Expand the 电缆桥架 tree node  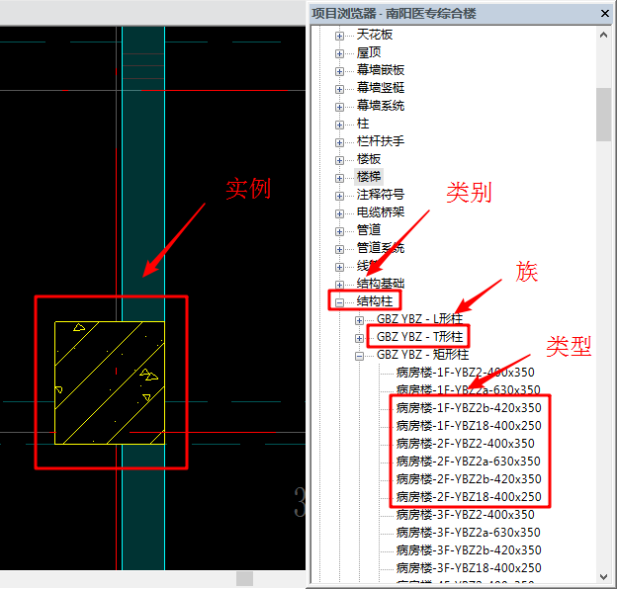click(339, 213)
